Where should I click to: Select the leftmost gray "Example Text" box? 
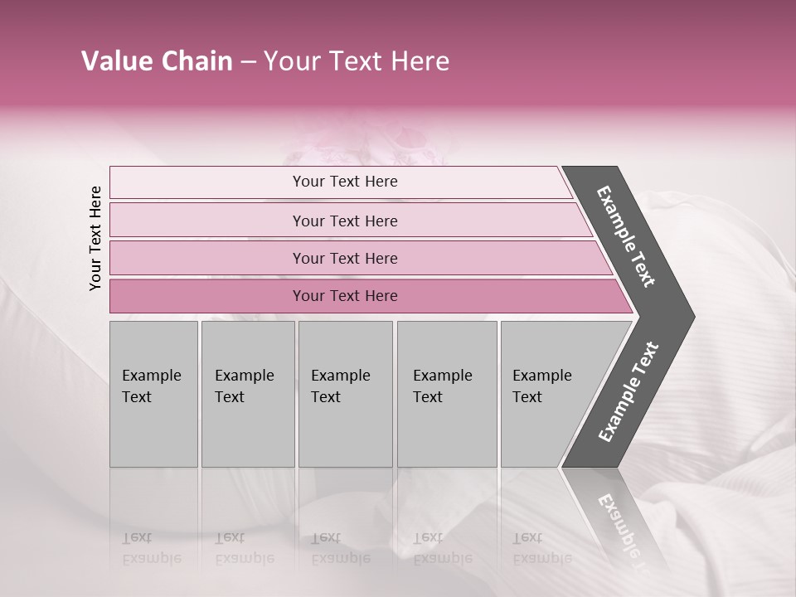153,394
